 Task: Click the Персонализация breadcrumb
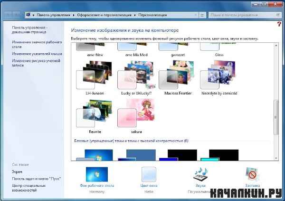click(152, 15)
